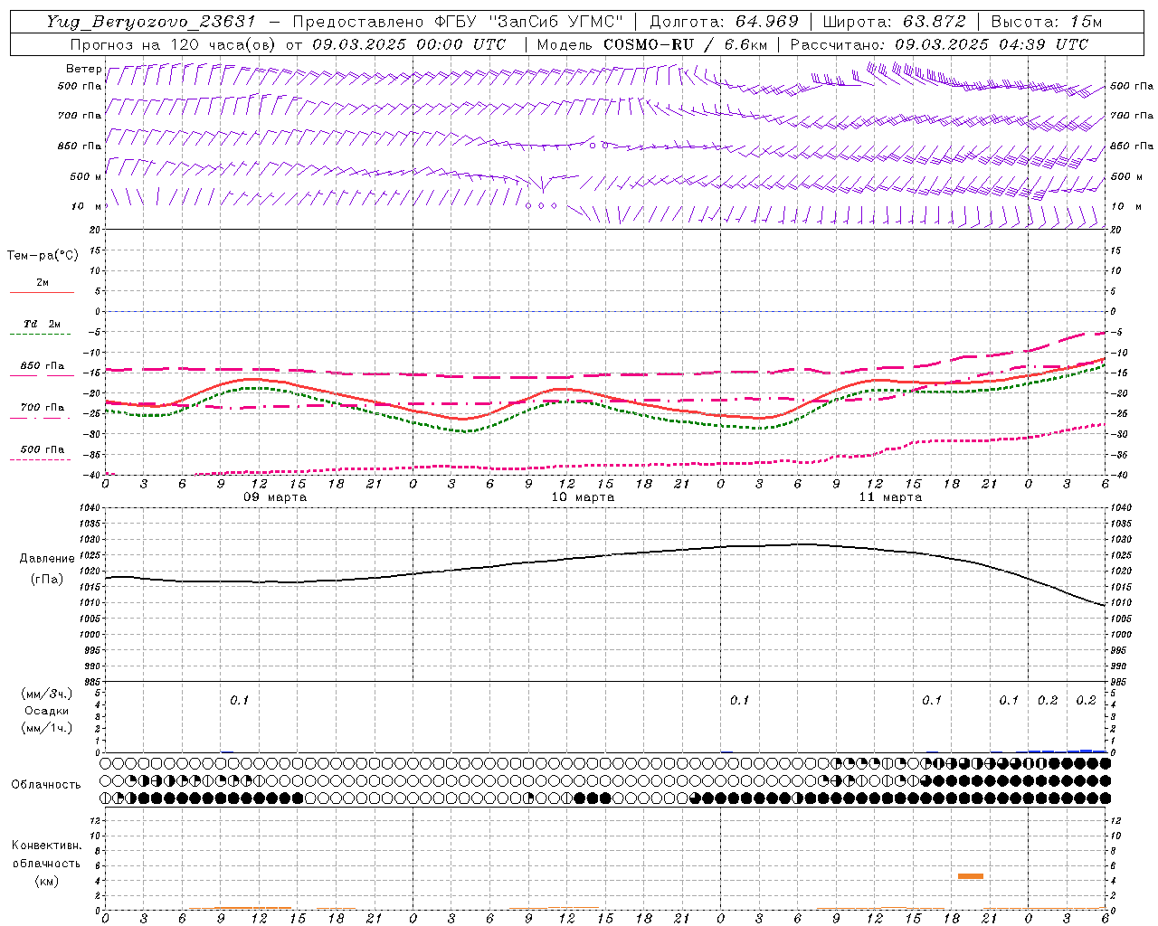The image size is (1158, 926).
Task: Click the "10 м" wind level label on left
Action: coord(86,206)
